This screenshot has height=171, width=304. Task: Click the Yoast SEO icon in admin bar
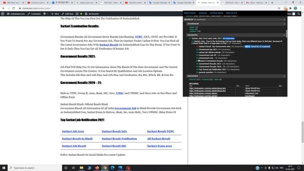coord(77,14)
